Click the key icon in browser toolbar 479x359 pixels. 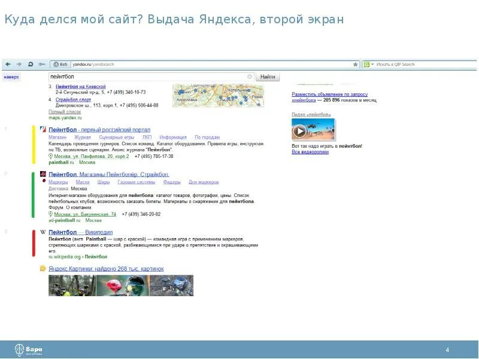[42, 65]
